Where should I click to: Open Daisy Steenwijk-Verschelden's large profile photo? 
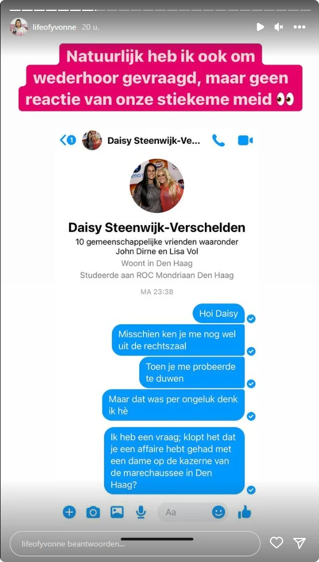click(x=157, y=186)
